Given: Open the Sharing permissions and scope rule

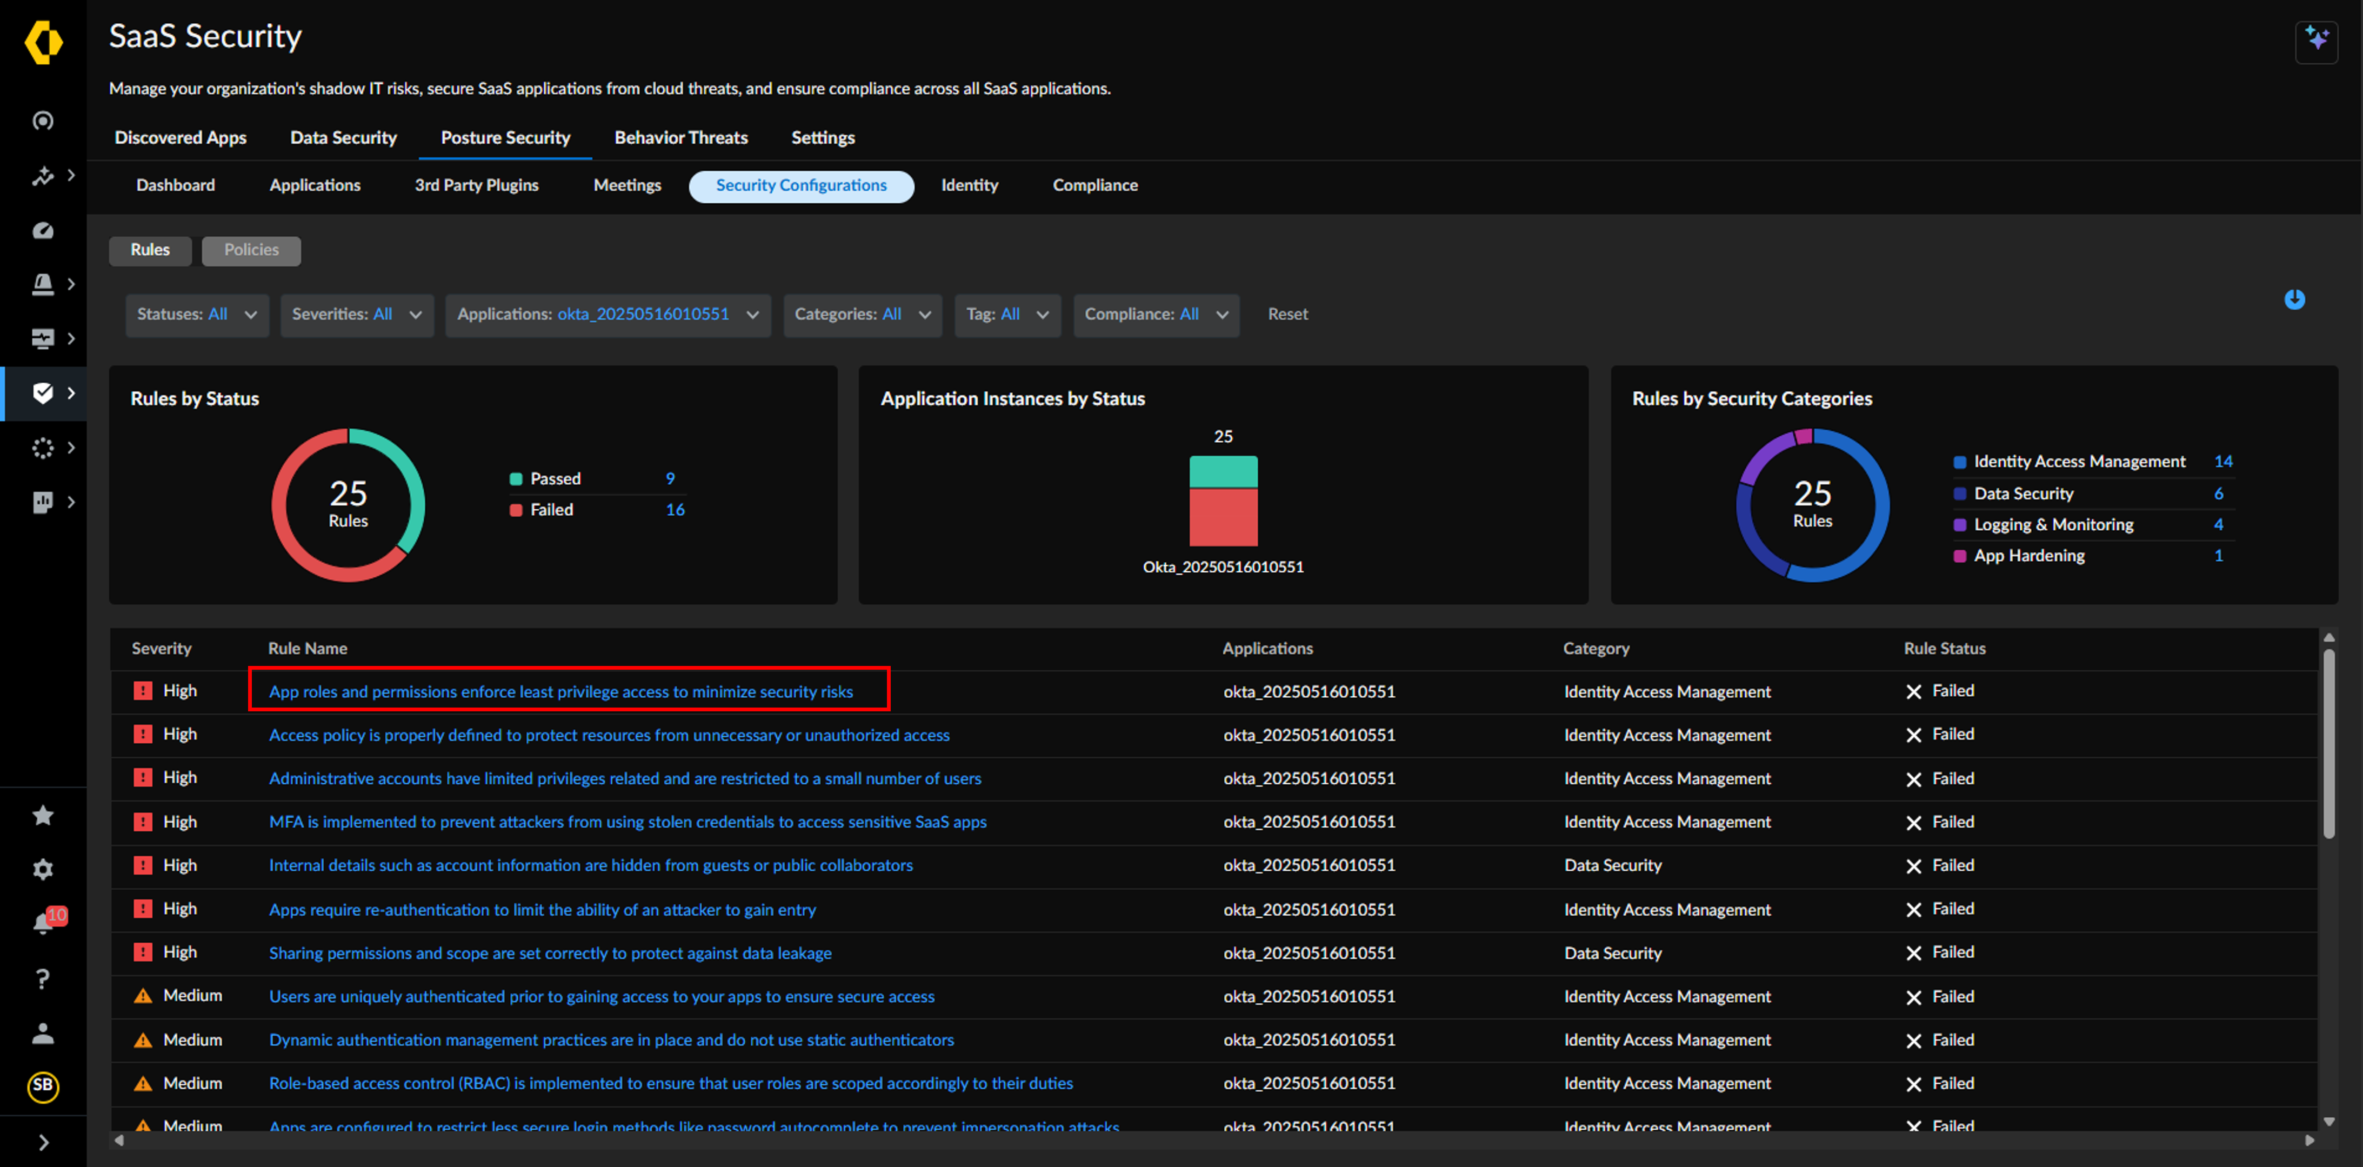Looking at the screenshot, I should pyautogui.click(x=550, y=953).
